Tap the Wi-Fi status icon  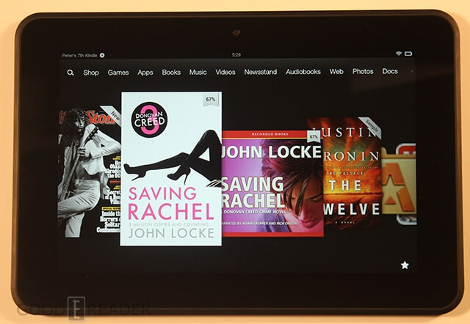coord(398,54)
